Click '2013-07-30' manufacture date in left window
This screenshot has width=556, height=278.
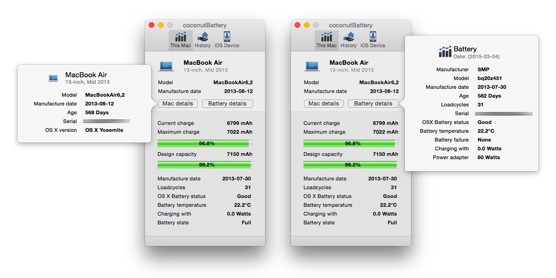237,179
